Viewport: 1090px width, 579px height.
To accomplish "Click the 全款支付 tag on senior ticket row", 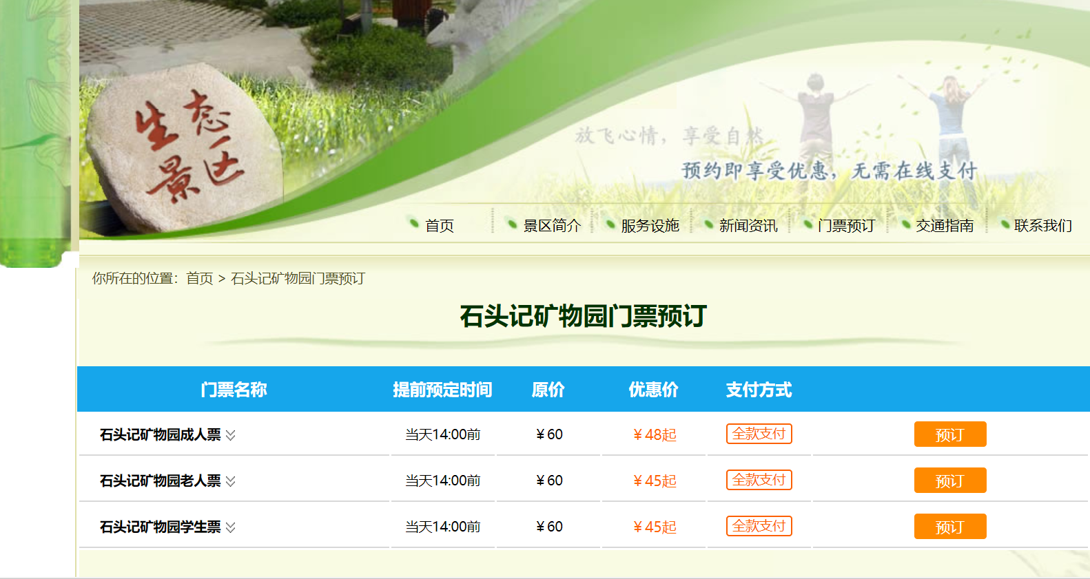I will (759, 480).
